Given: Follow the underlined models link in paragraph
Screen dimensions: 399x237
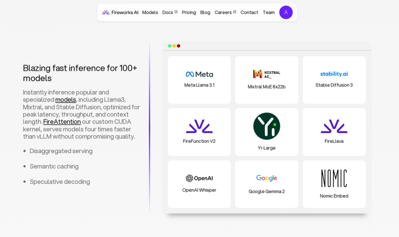Looking at the screenshot, I should click(x=66, y=100).
